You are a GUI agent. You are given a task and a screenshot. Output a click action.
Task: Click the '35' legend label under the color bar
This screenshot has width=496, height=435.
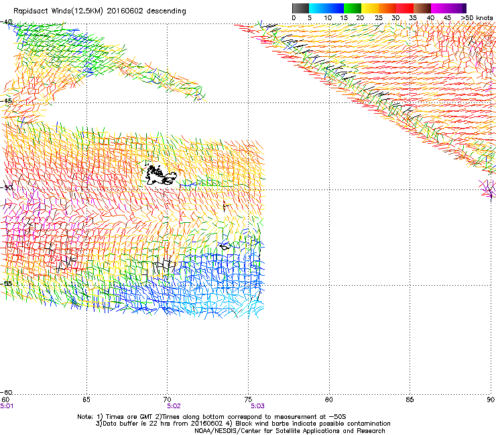[413, 18]
